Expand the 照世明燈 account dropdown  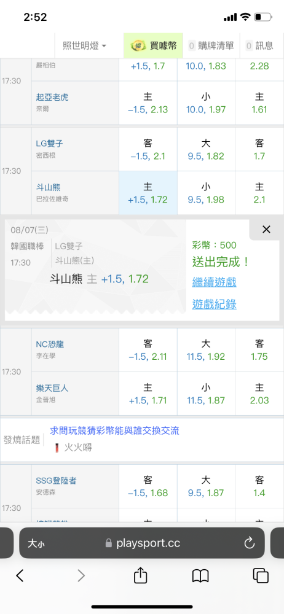click(x=85, y=45)
